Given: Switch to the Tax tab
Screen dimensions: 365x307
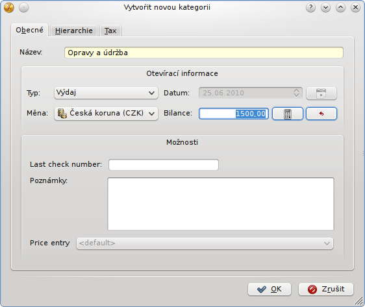Looking at the screenshot, I should pyautogui.click(x=110, y=31).
